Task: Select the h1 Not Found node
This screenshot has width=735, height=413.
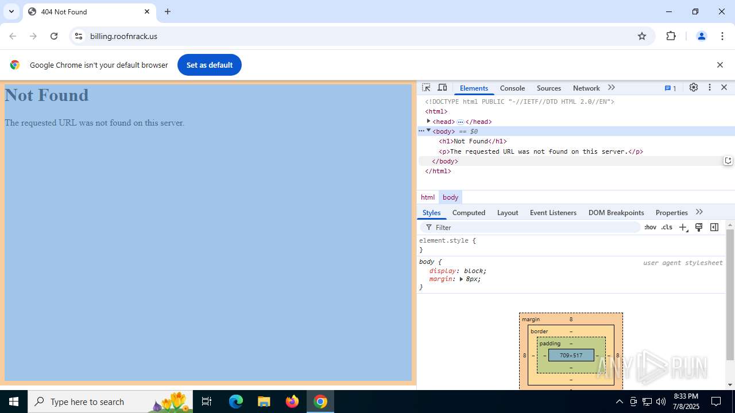Action: 473,141
